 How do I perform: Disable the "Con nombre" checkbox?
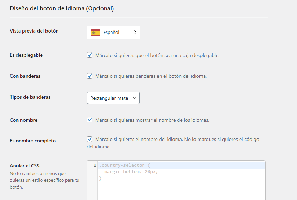coord(90,120)
